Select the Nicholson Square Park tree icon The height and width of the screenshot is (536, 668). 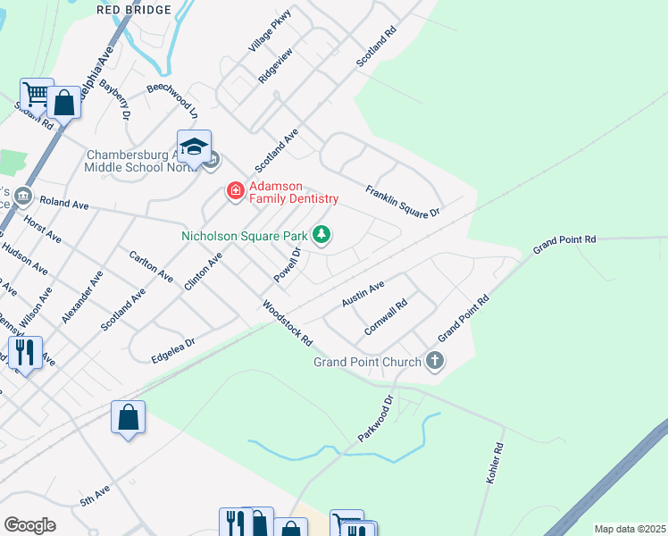(321, 235)
